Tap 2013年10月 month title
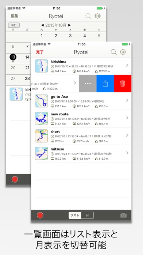 pyautogui.click(x=56, y=25)
